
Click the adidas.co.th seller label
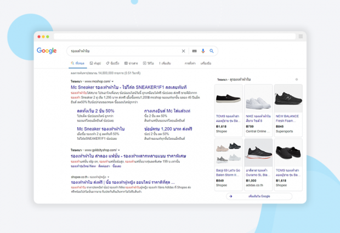(x=254, y=185)
